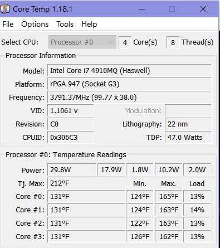
Task: Click the Max. column header
Action: tap(168, 184)
